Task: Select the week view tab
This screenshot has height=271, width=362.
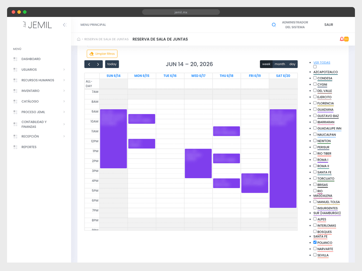Action: pyautogui.click(x=266, y=64)
